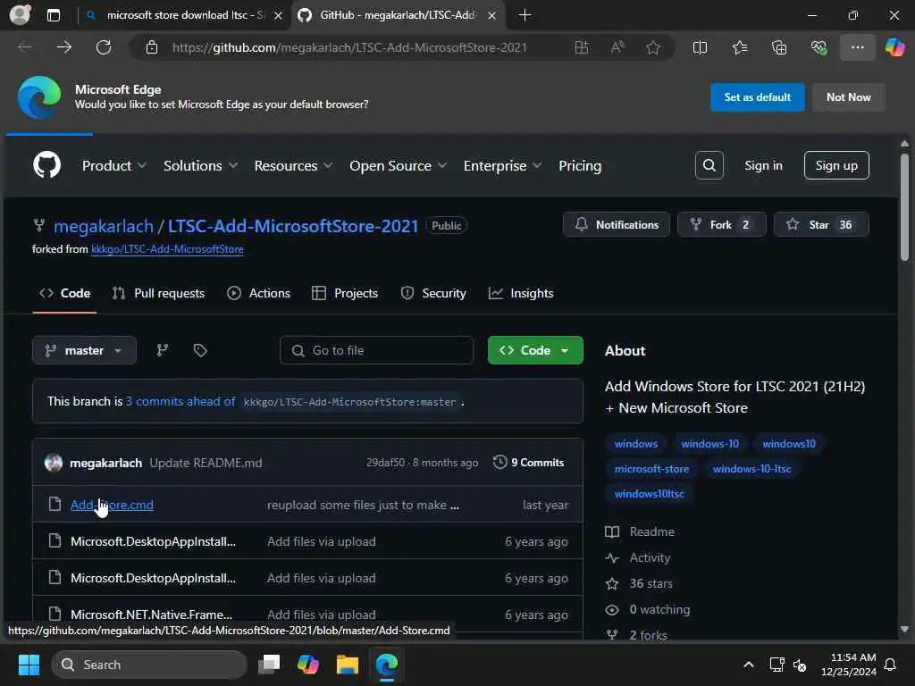Expand the Resources dropdown

(x=293, y=165)
